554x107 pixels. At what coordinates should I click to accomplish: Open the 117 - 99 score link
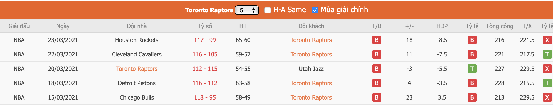tap(205, 40)
